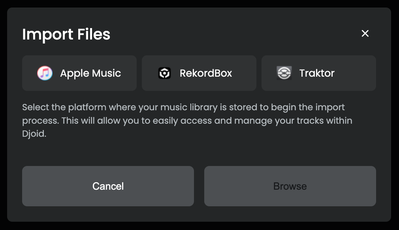This screenshot has height=230, width=399.
Task: Select Apple Music as import platform
Action: [79, 73]
